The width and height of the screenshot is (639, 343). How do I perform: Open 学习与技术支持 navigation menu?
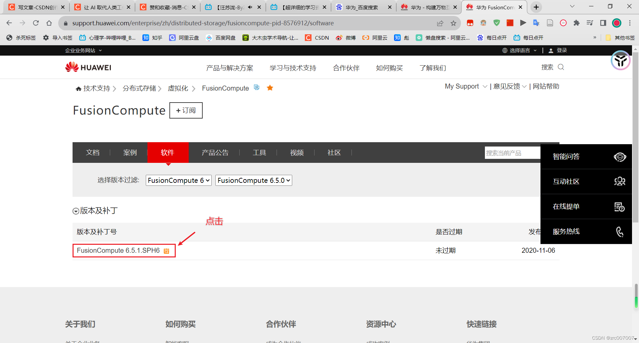tap(293, 68)
